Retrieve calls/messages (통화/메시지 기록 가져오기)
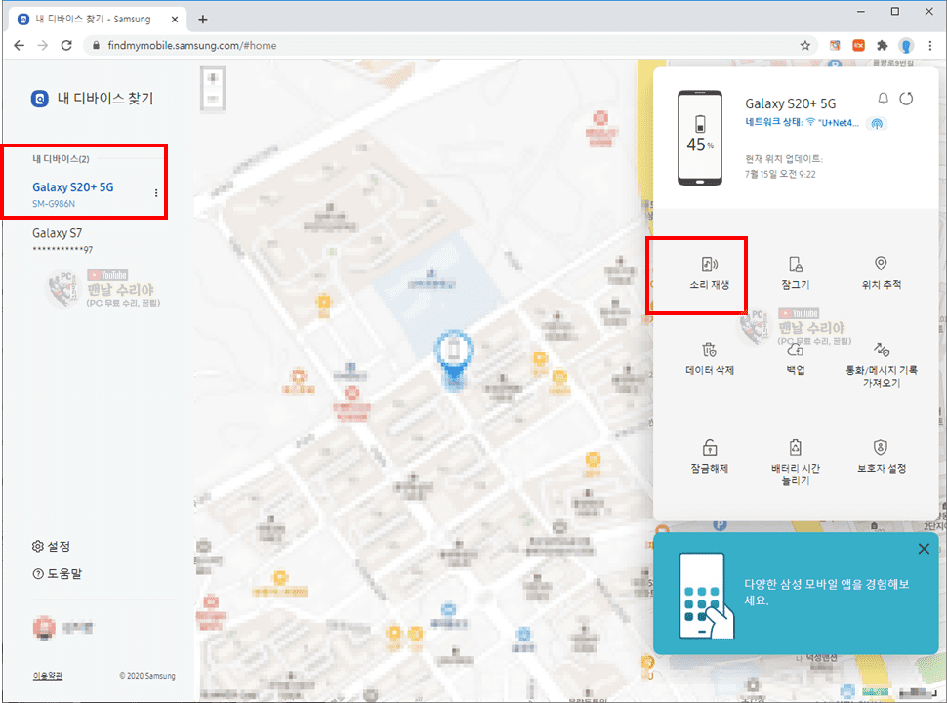Viewport: 947px width, 703px height. coord(882,365)
